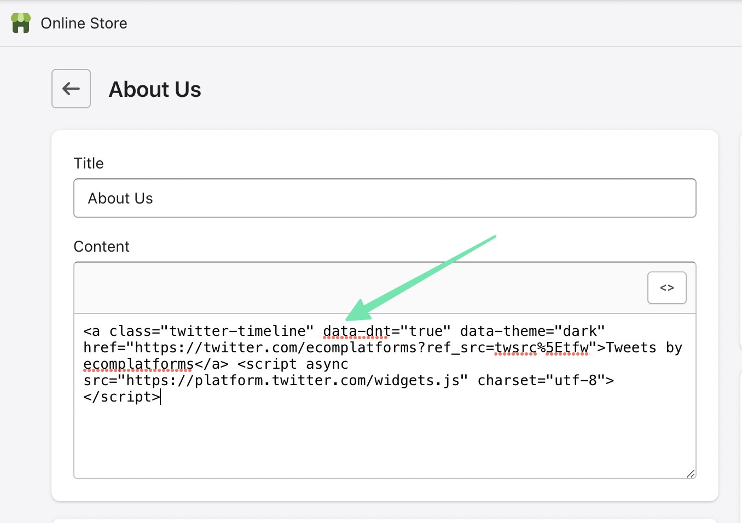
Task: Click the Title field label
Action: (x=89, y=163)
